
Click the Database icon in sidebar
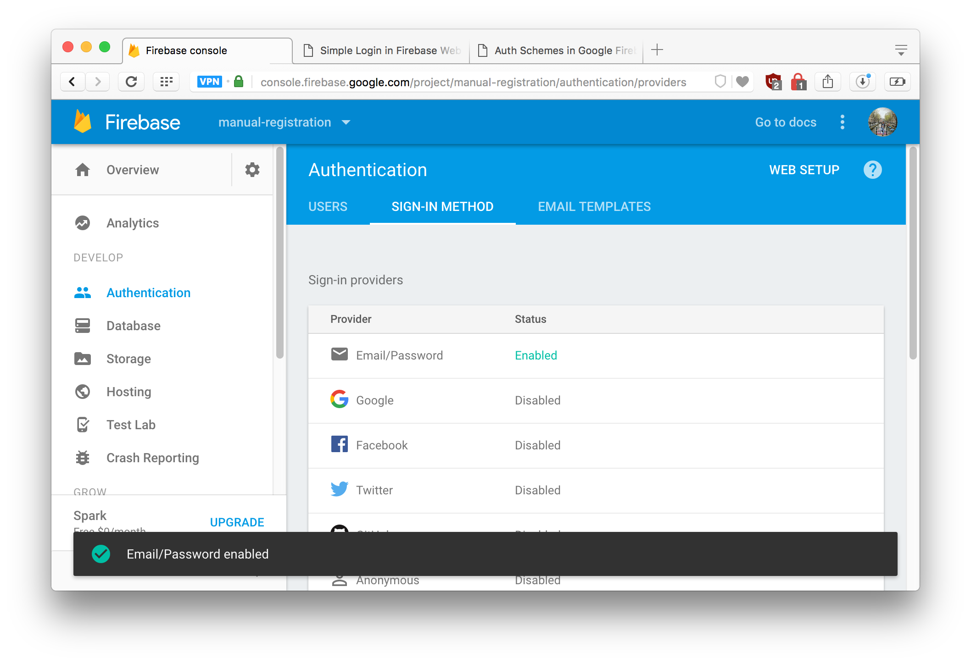(x=83, y=326)
